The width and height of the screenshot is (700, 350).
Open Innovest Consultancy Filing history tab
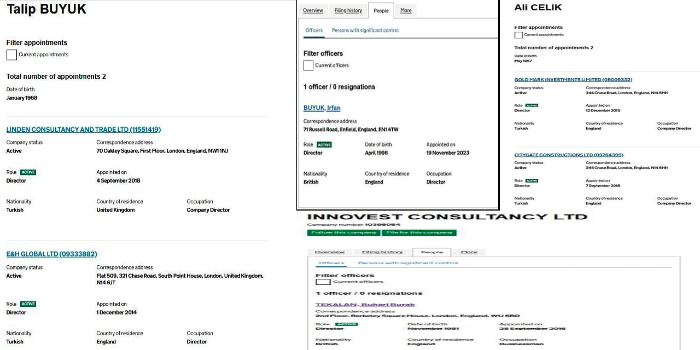point(382,252)
